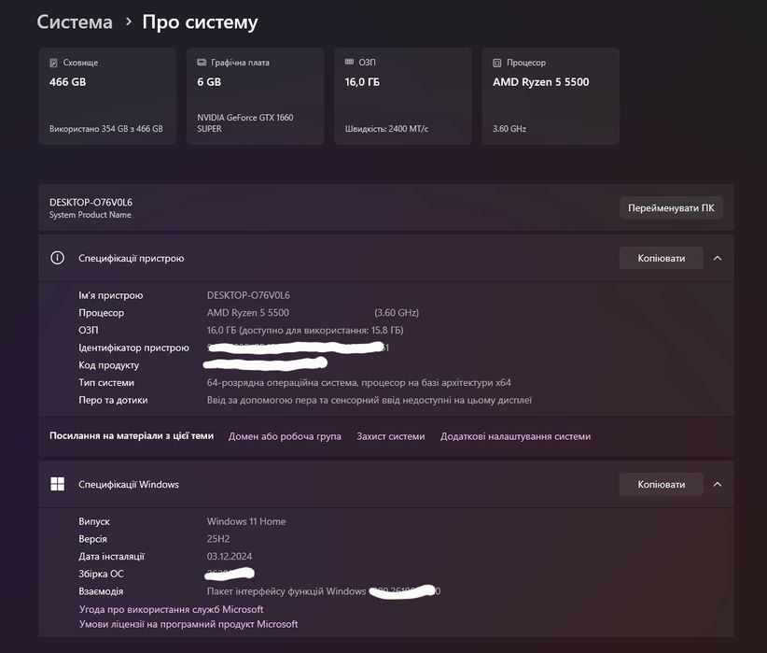Copy Windows specifications with Копіювати button
The height and width of the screenshot is (653, 767).
tap(661, 484)
